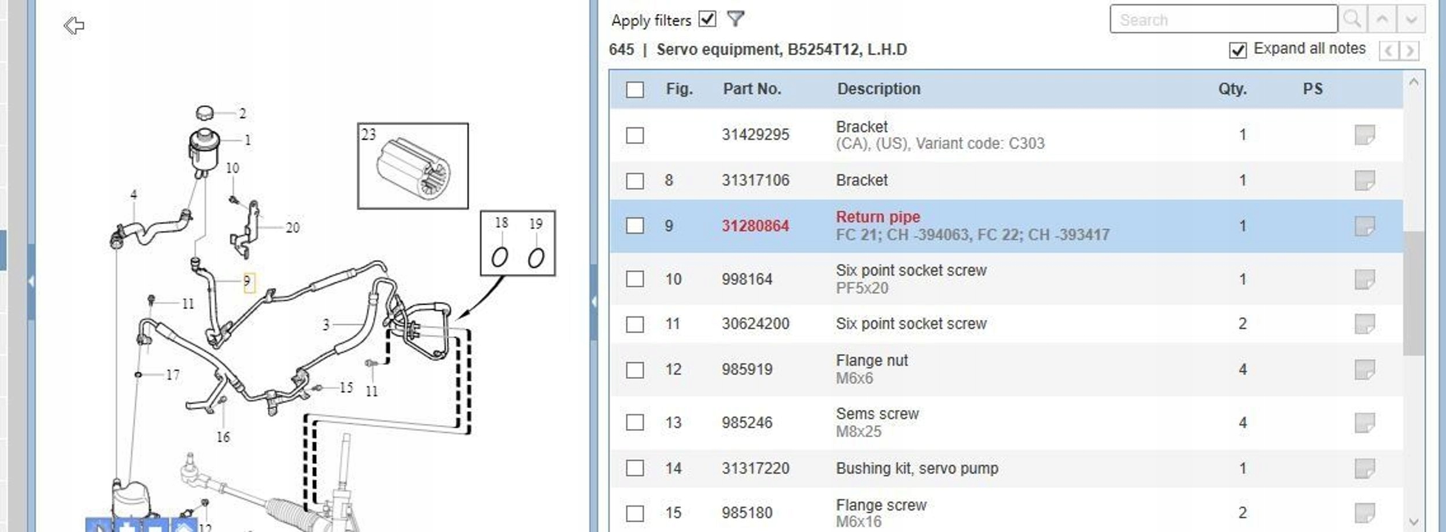The height and width of the screenshot is (532, 1446).
Task: Select part number 998164
Action: pos(747,279)
